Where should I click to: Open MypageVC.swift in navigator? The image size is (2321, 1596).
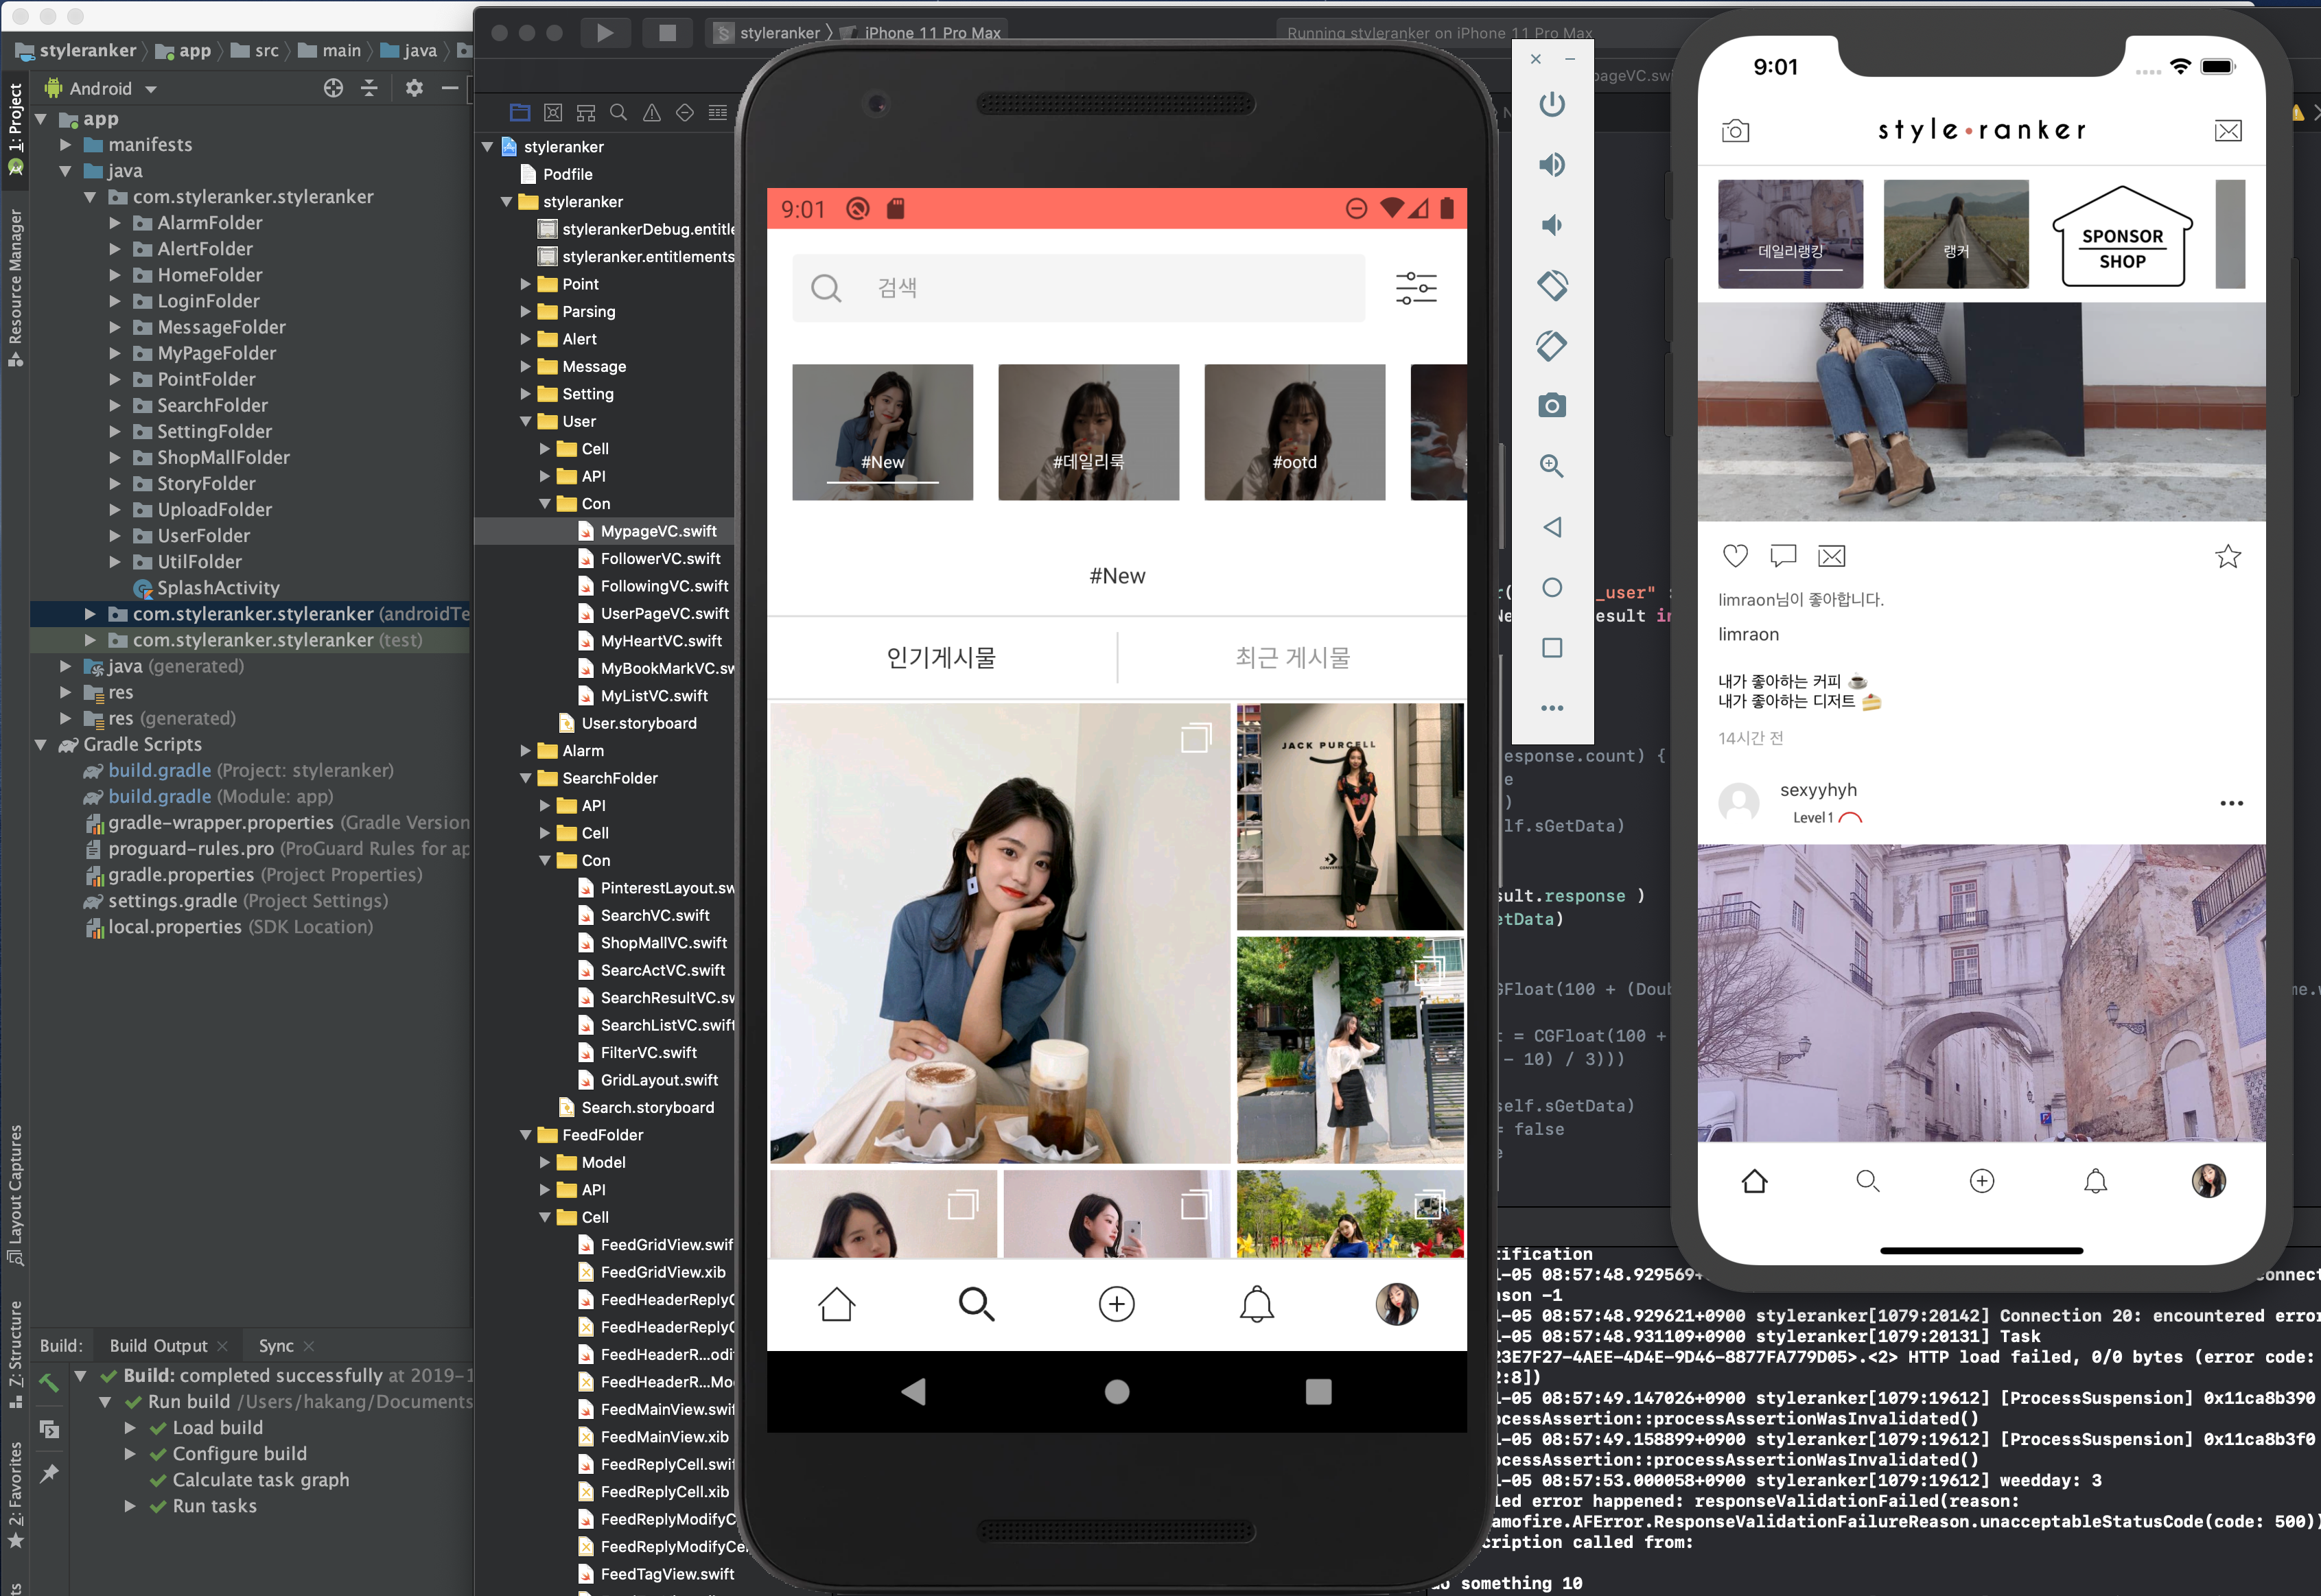click(x=658, y=531)
